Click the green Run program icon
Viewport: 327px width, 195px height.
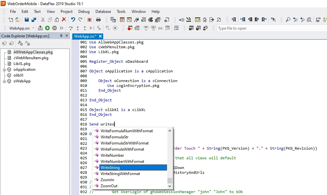coord(47,28)
